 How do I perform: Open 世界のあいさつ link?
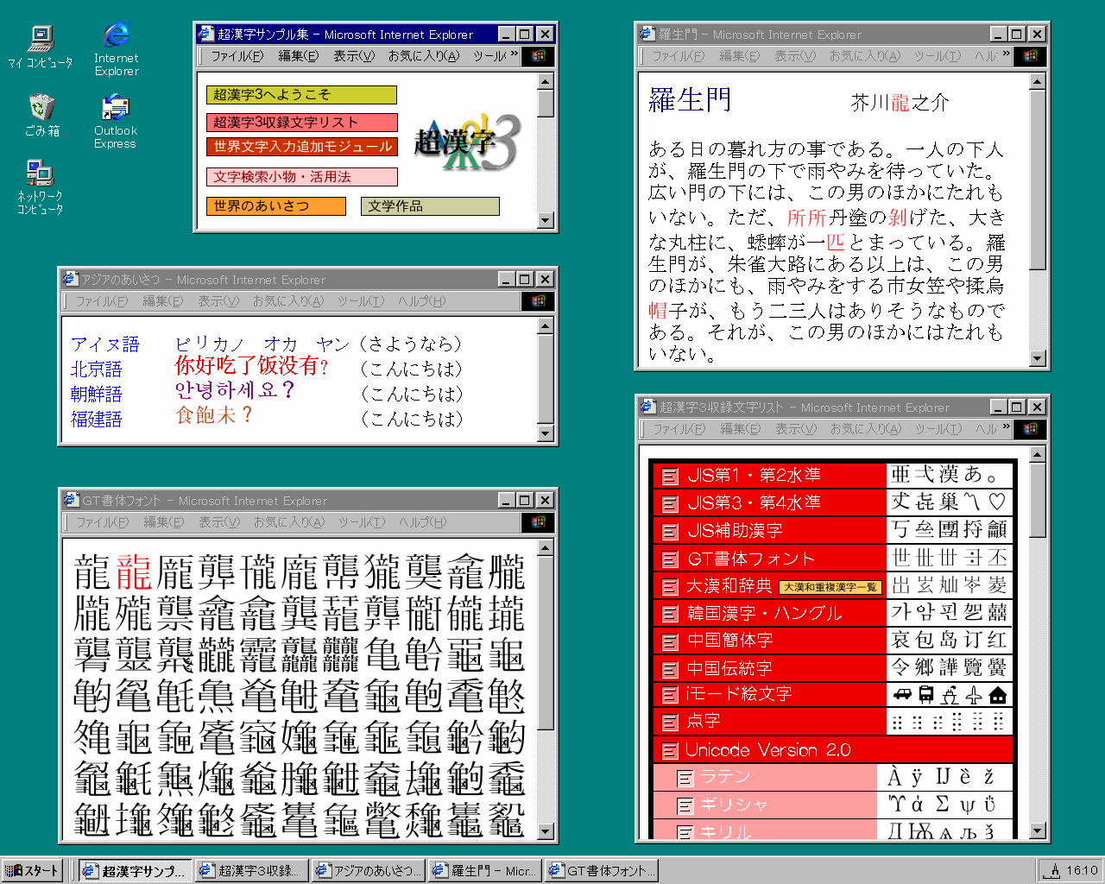pyautogui.click(x=275, y=206)
